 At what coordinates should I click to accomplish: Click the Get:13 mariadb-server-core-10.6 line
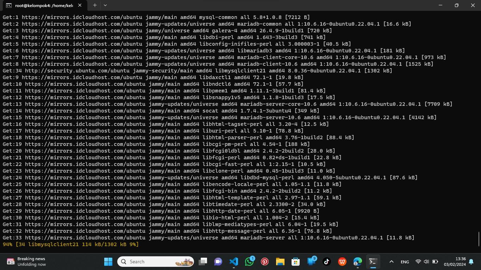[x=227, y=104]
